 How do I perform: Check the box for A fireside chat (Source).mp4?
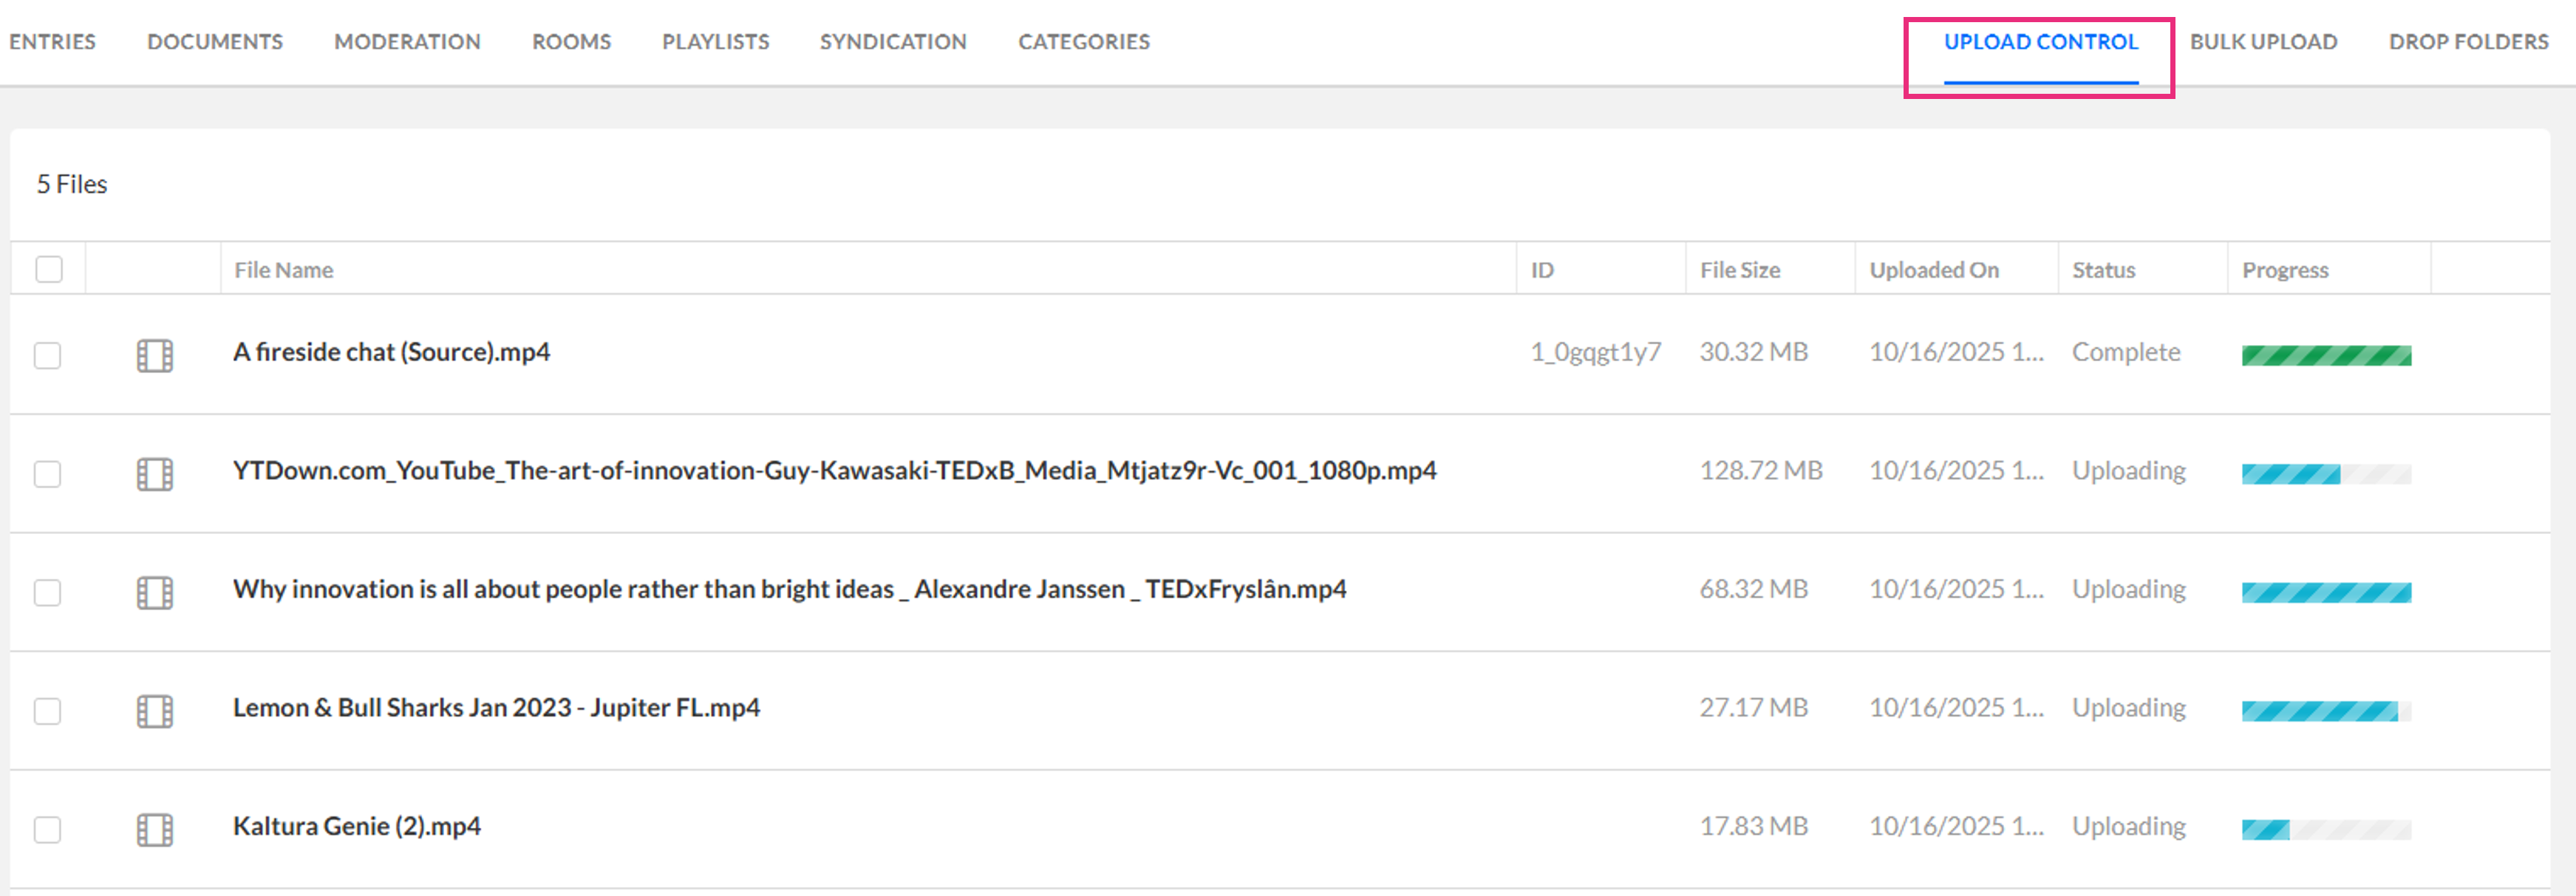pyautogui.click(x=48, y=355)
